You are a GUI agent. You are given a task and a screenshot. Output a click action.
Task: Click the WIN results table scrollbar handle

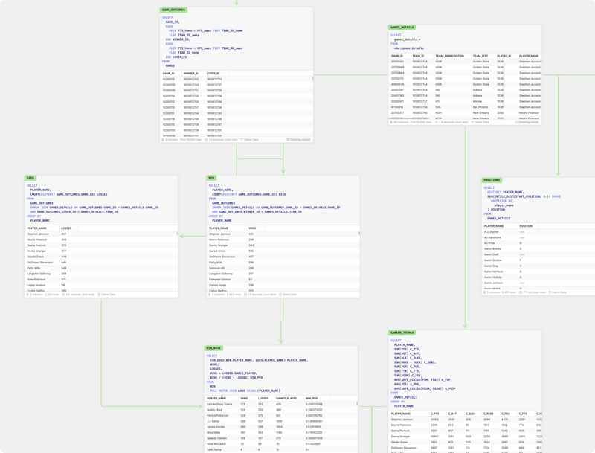[358, 233]
